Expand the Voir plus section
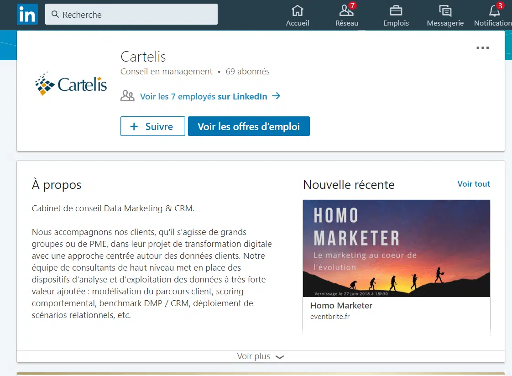 click(x=254, y=356)
